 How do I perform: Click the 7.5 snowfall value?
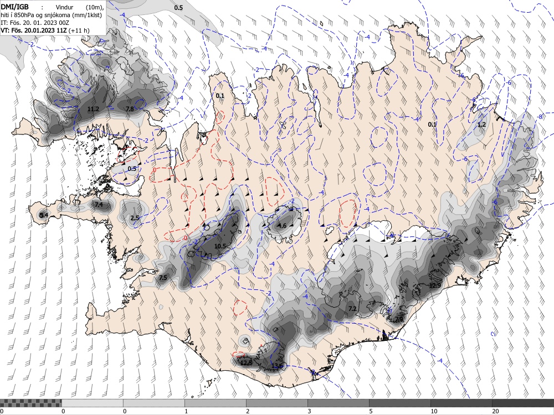pos(163,278)
